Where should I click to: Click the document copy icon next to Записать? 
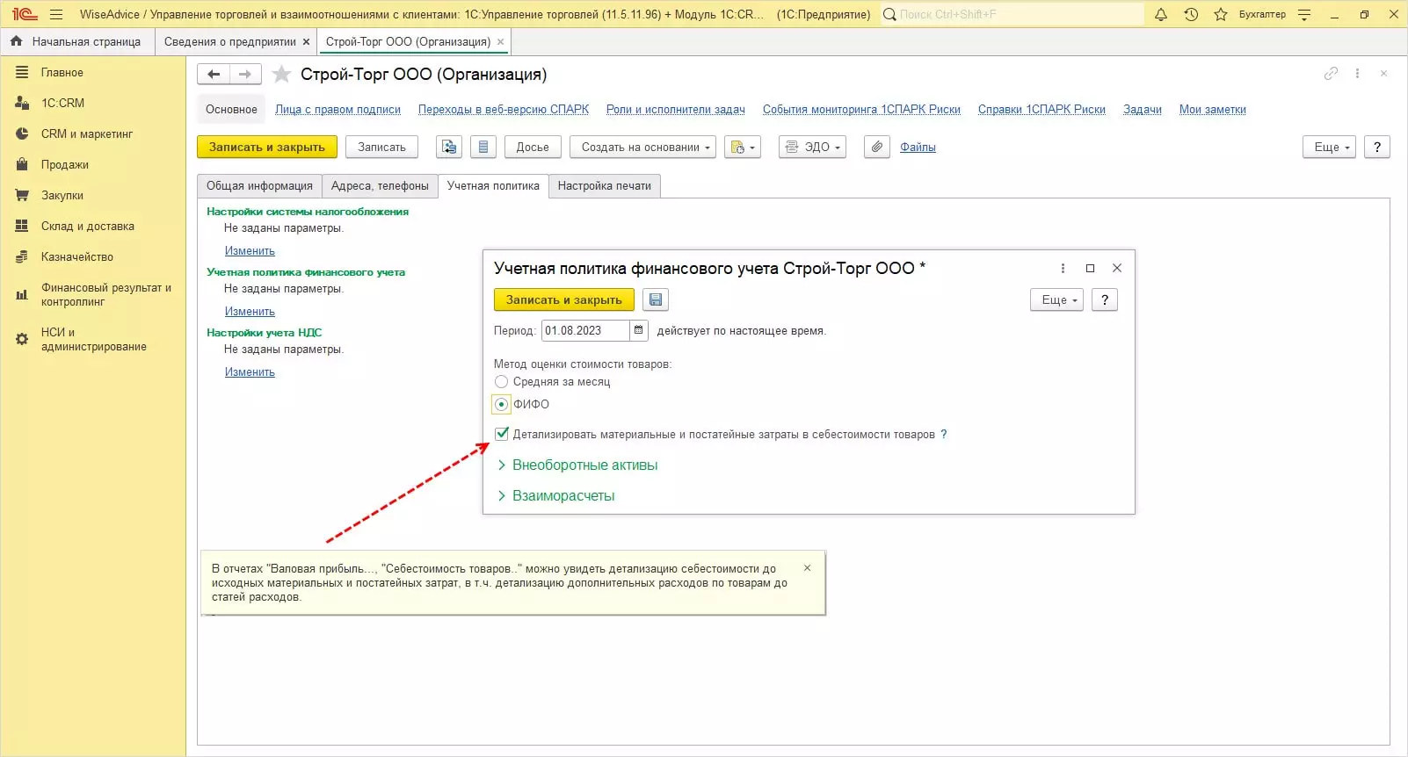pos(449,147)
